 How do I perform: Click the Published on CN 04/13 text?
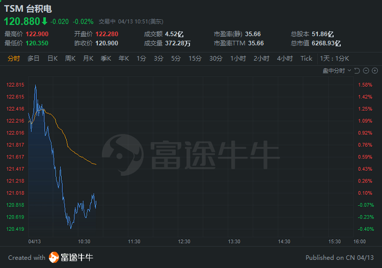click(x=340, y=257)
